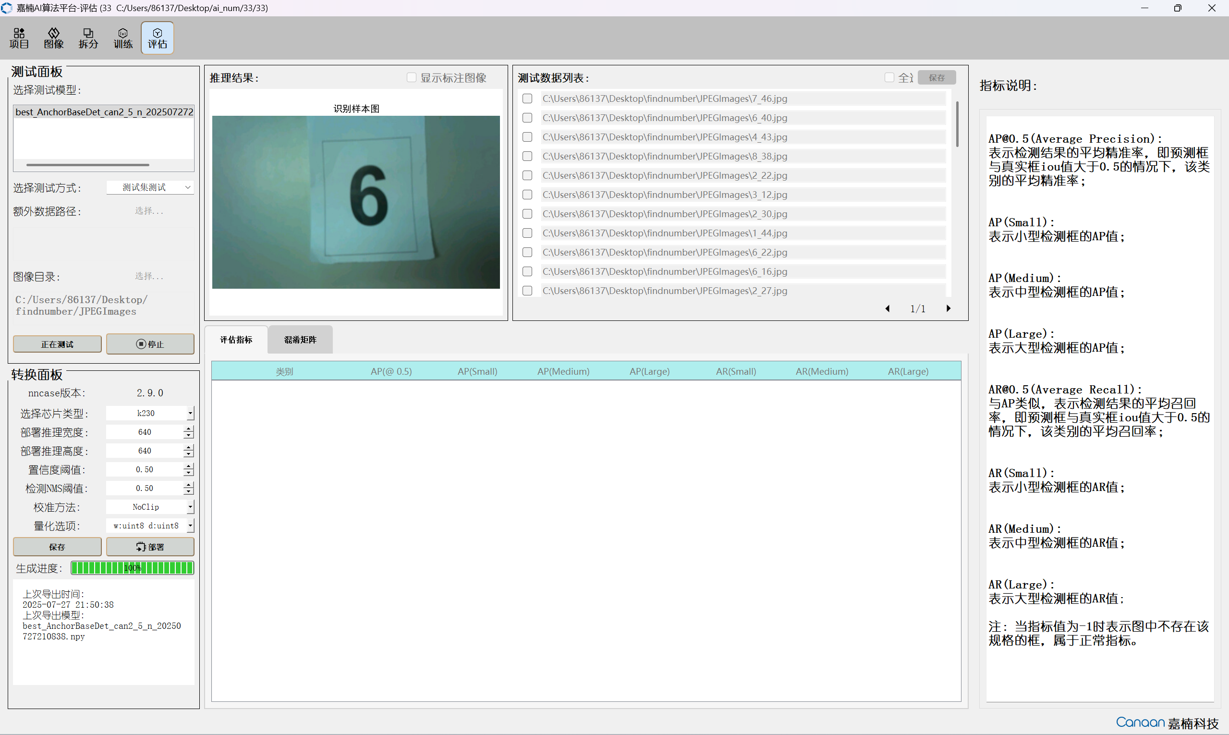Tick the select-all checkbox above list

click(889, 78)
